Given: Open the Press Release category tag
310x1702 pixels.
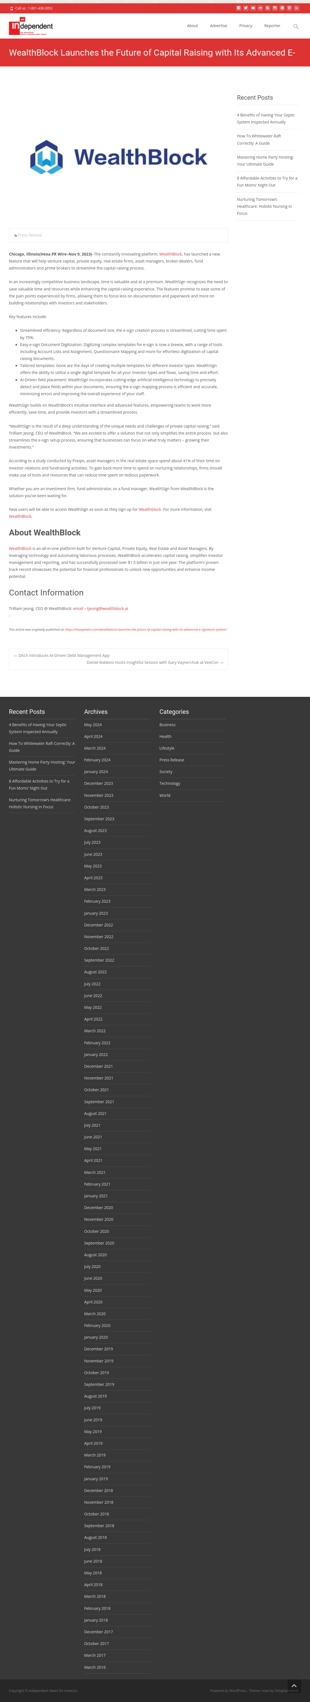Looking at the screenshot, I should (x=30, y=235).
